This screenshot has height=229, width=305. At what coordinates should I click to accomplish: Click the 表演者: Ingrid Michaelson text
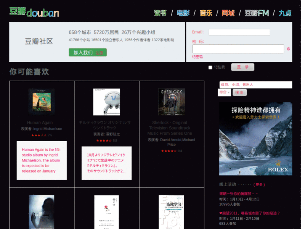click(x=42, y=129)
